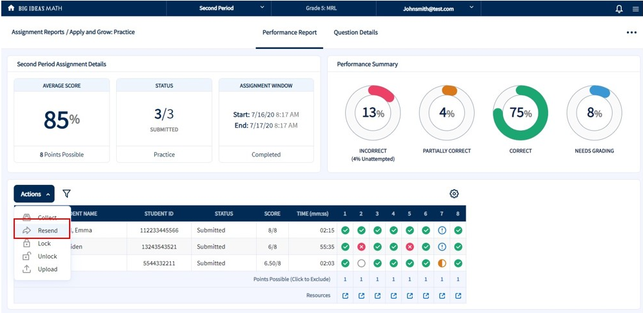The width and height of the screenshot is (643, 313).
Task: Open the three-dot more options menu
Action: click(631, 33)
